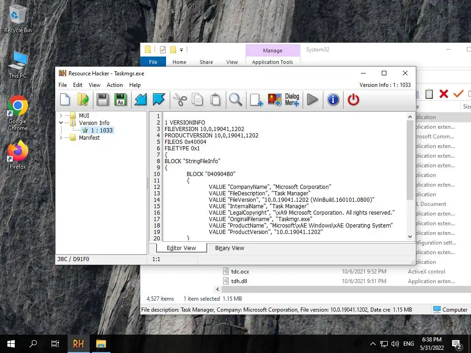
Task: Click the blue down-right arrow toolbar icon
Action: [159, 100]
